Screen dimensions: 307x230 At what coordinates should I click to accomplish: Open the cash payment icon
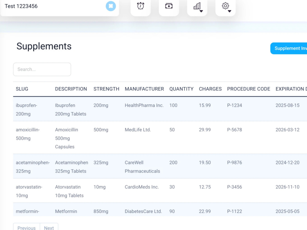(x=169, y=6)
